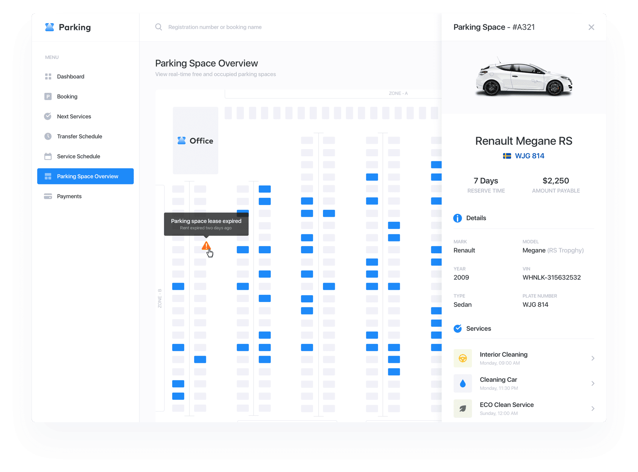The width and height of the screenshot is (638, 472).
Task: Click the 7 Days reserve time value
Action: pos(486,181)
